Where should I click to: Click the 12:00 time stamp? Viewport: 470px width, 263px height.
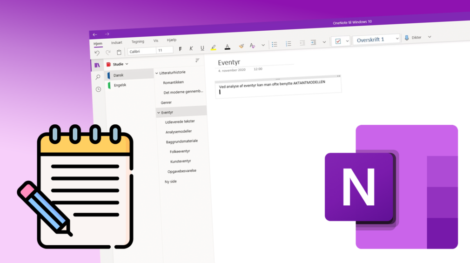[x=258, y=69]
